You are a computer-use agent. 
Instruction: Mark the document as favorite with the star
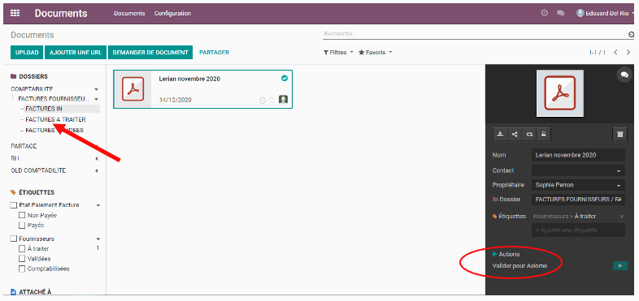click(272, 100)
